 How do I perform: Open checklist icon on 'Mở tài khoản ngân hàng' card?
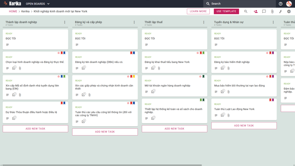[x=153, y=91]
